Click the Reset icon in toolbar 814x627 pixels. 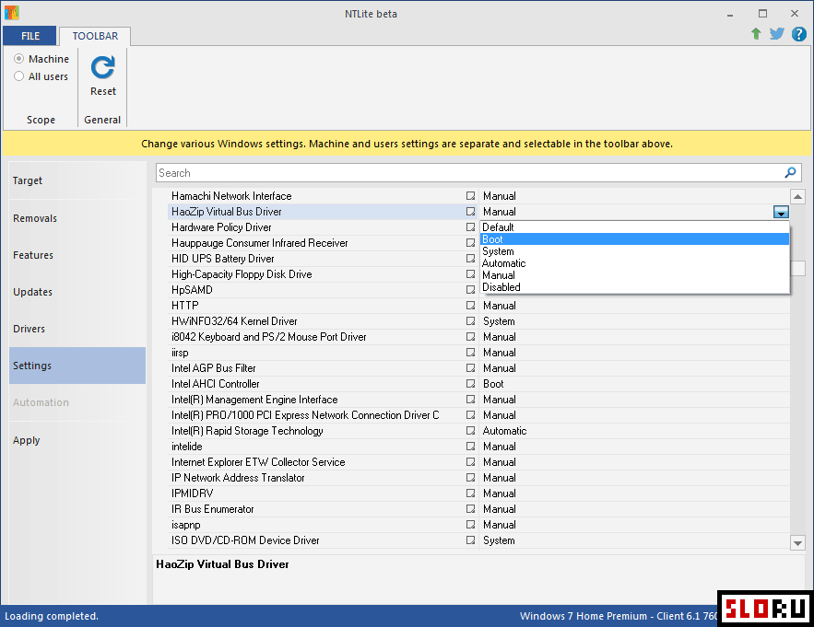[x=103, y=67]
